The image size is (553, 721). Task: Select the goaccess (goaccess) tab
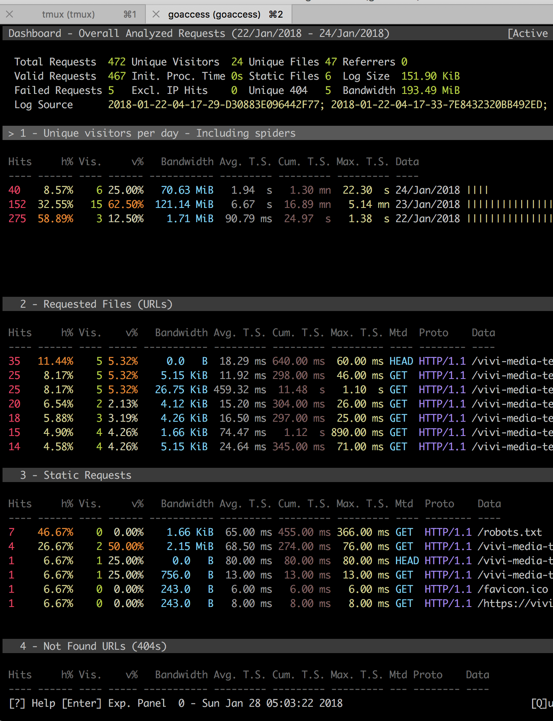tap(214, 15)
